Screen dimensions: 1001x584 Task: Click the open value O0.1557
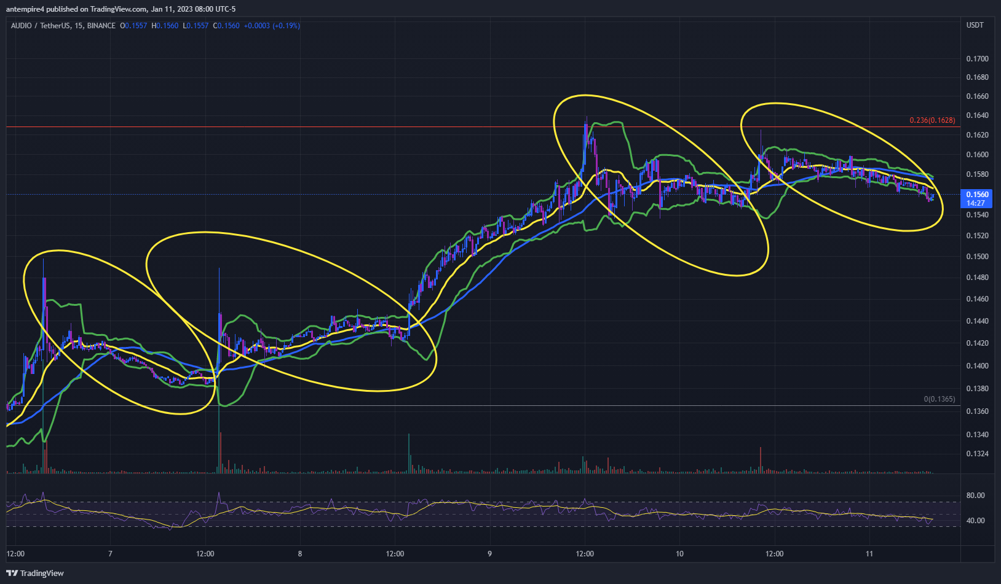click(133, 26)
